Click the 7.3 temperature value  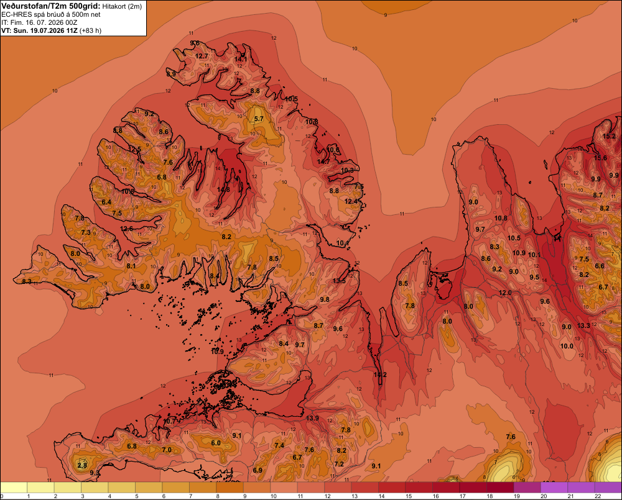pos(86,232)
